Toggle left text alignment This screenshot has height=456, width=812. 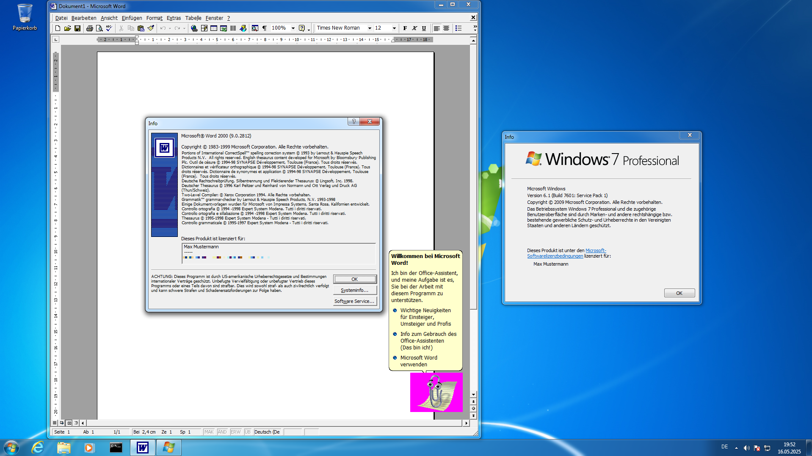point(436,28)
